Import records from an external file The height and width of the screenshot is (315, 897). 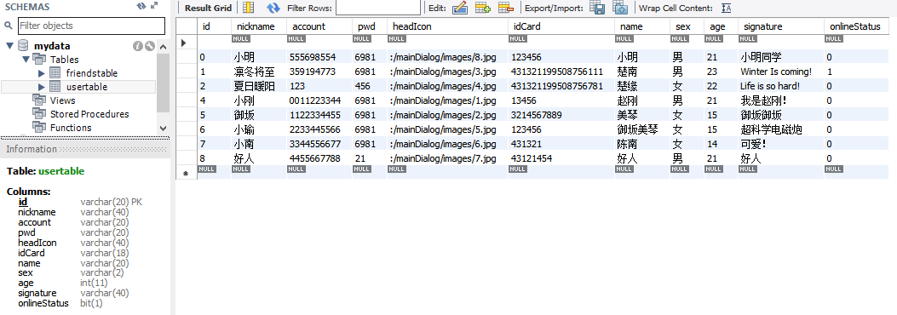point(620,8)
